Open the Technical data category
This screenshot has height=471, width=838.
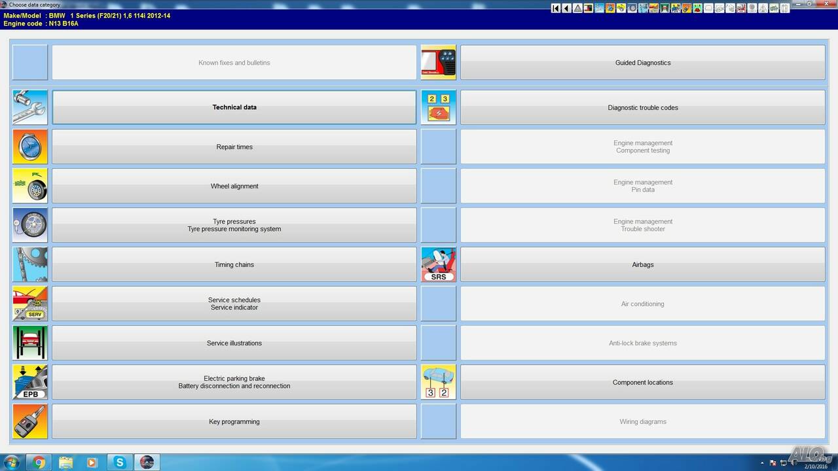(234, 107)
